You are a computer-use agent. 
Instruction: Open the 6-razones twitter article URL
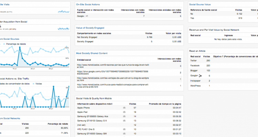pyautogui.click(x=113, y=66)
